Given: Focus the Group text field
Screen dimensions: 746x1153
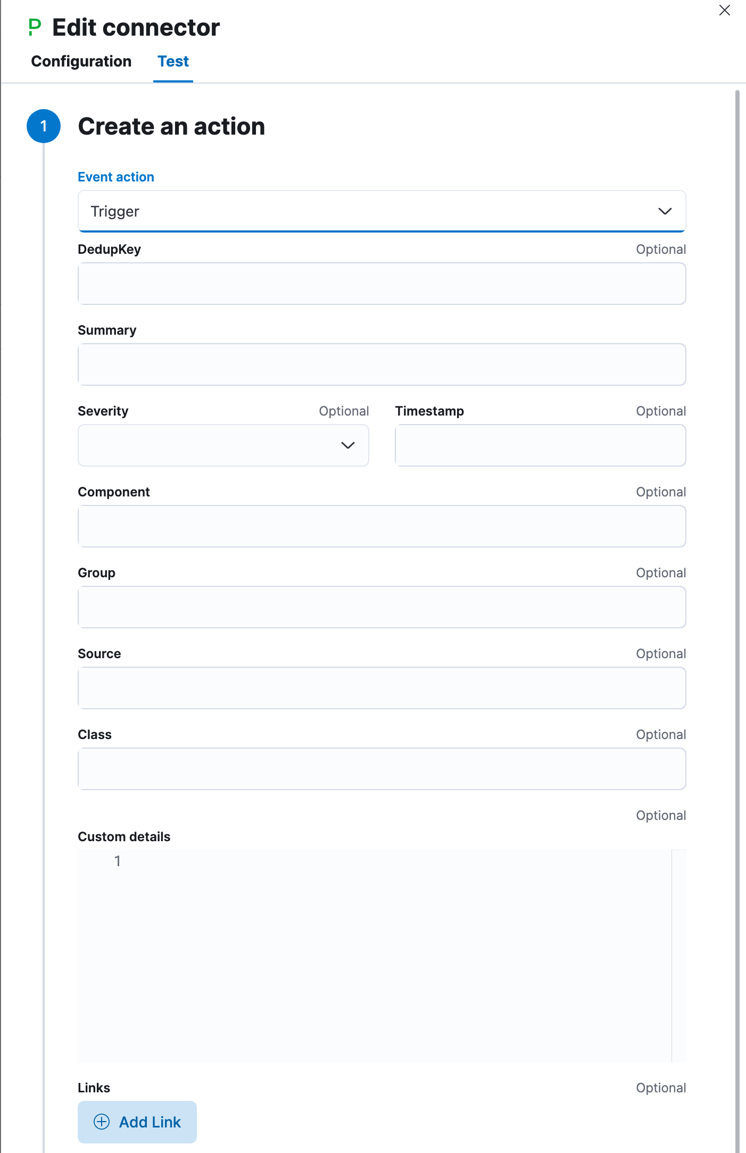Looking at the screenshot, I should point(382,607).
